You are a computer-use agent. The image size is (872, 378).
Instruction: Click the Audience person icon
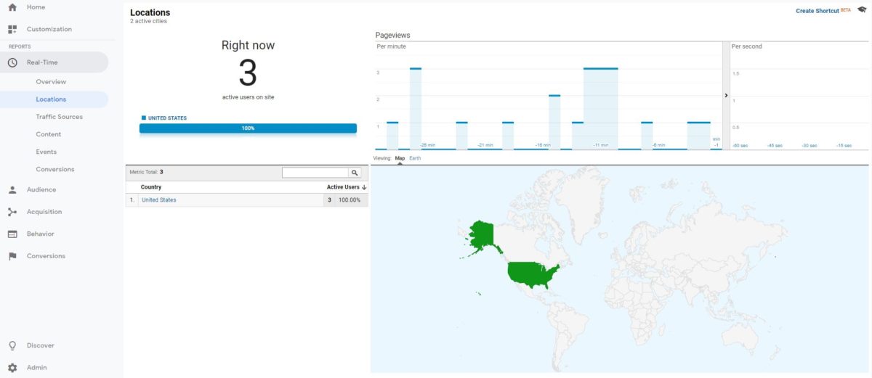point(12,190)
